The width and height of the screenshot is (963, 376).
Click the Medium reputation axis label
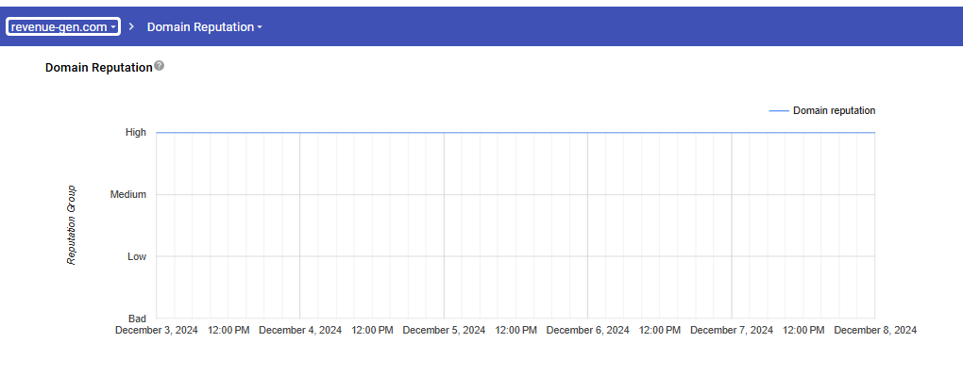pos(128,194)
